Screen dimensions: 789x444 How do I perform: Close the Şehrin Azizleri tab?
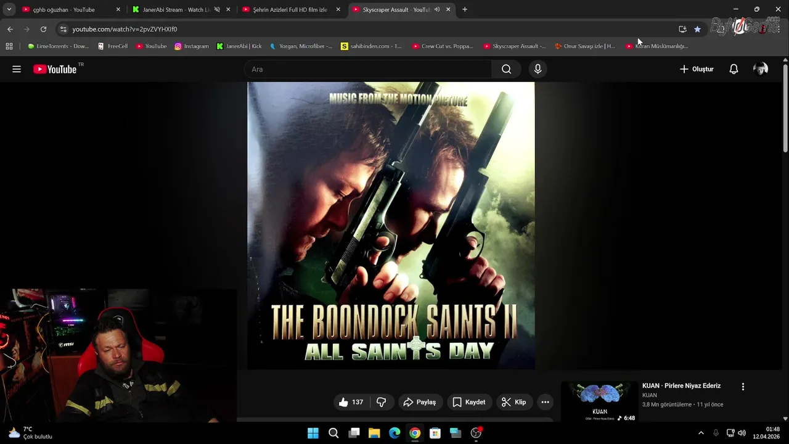[338, 10]
